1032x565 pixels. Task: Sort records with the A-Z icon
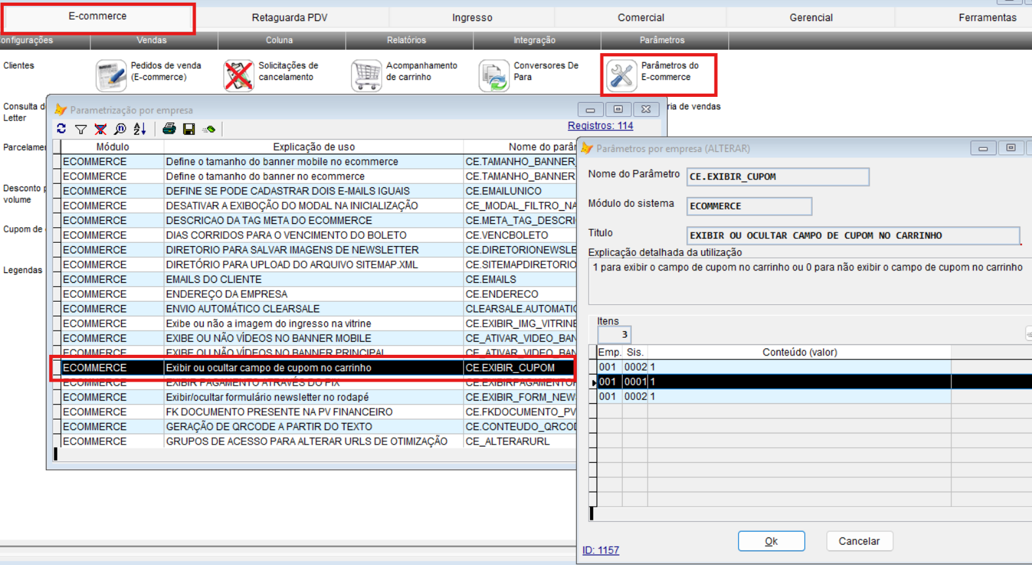click(139, 129)
